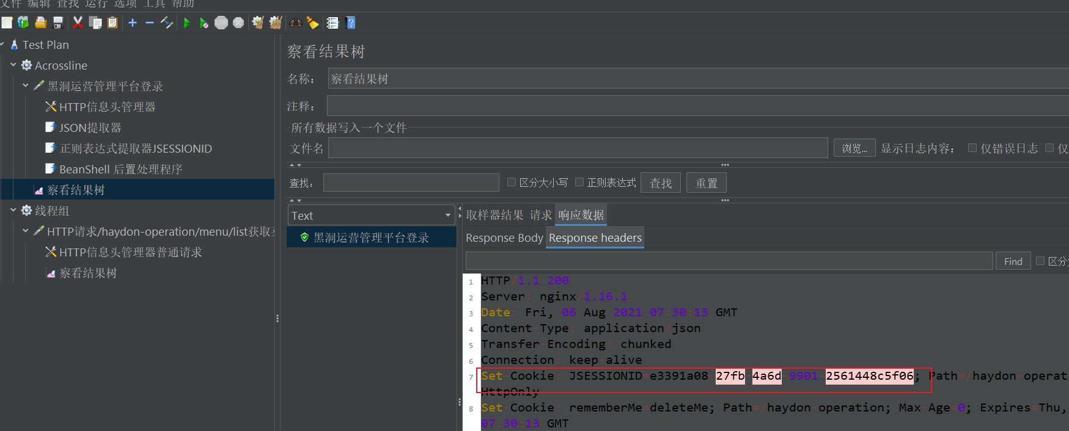Screen dimensions: 1069x431
Task: Select the Response headers tab
Action: 595,237
